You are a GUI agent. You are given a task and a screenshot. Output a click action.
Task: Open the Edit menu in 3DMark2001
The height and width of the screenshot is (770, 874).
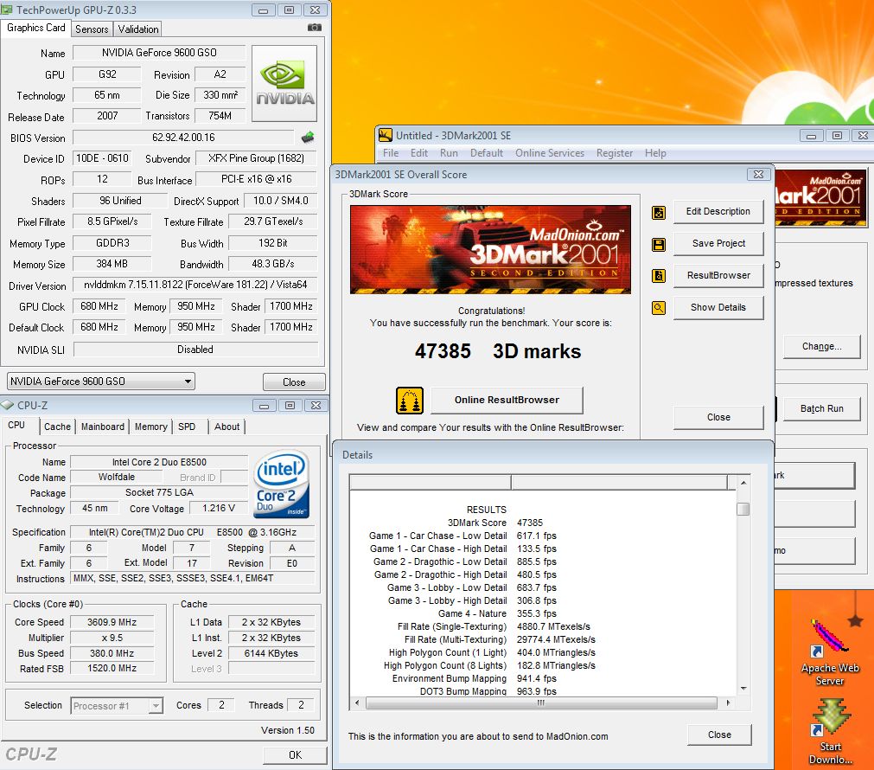click(419, 153)
